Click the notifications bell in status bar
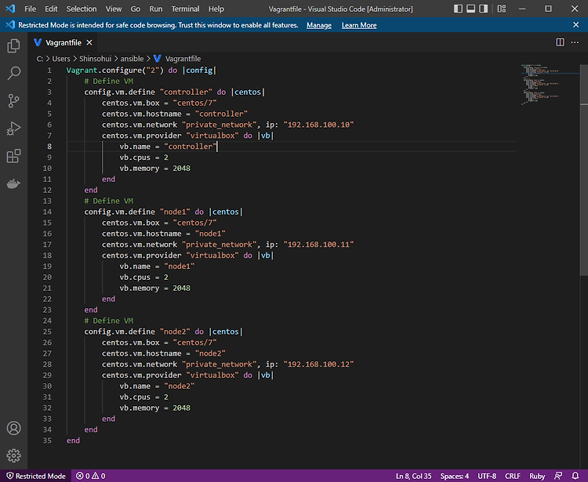This screenshot has height=482, width=588. point(575,476)
